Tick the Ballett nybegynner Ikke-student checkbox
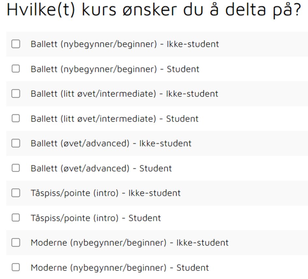 click(x=16, y=44)
